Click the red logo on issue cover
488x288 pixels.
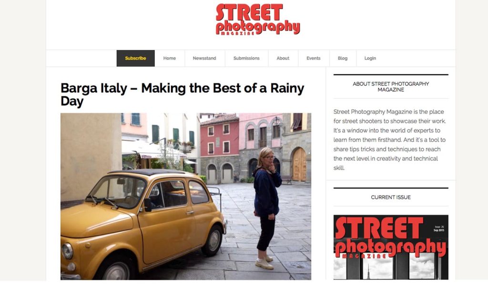point(390,238)
